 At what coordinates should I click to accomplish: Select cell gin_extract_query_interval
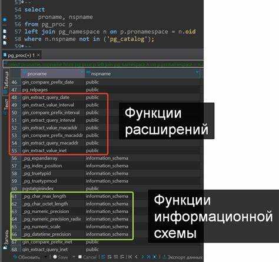[48, 120]
